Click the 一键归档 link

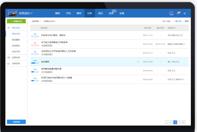click(177, 21)
